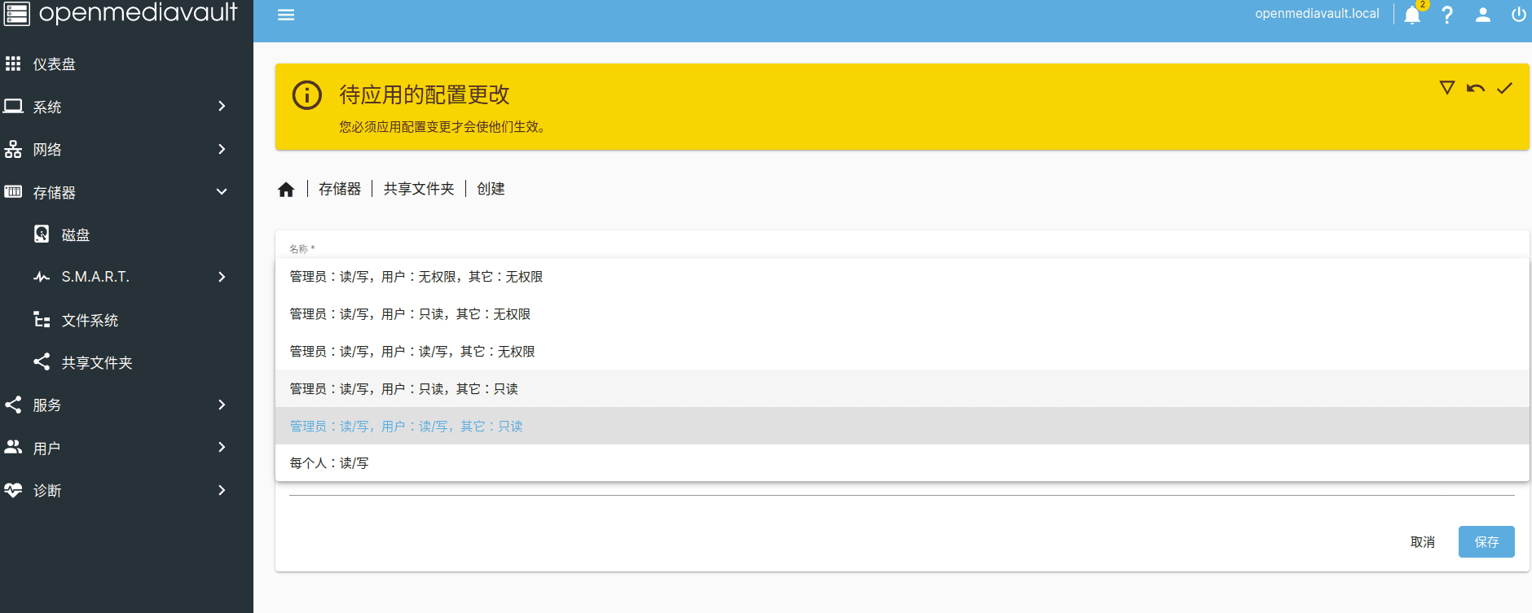
Task: Click the home breadcrumb icon
Action: pyautogui.click(x=286, y=190)
